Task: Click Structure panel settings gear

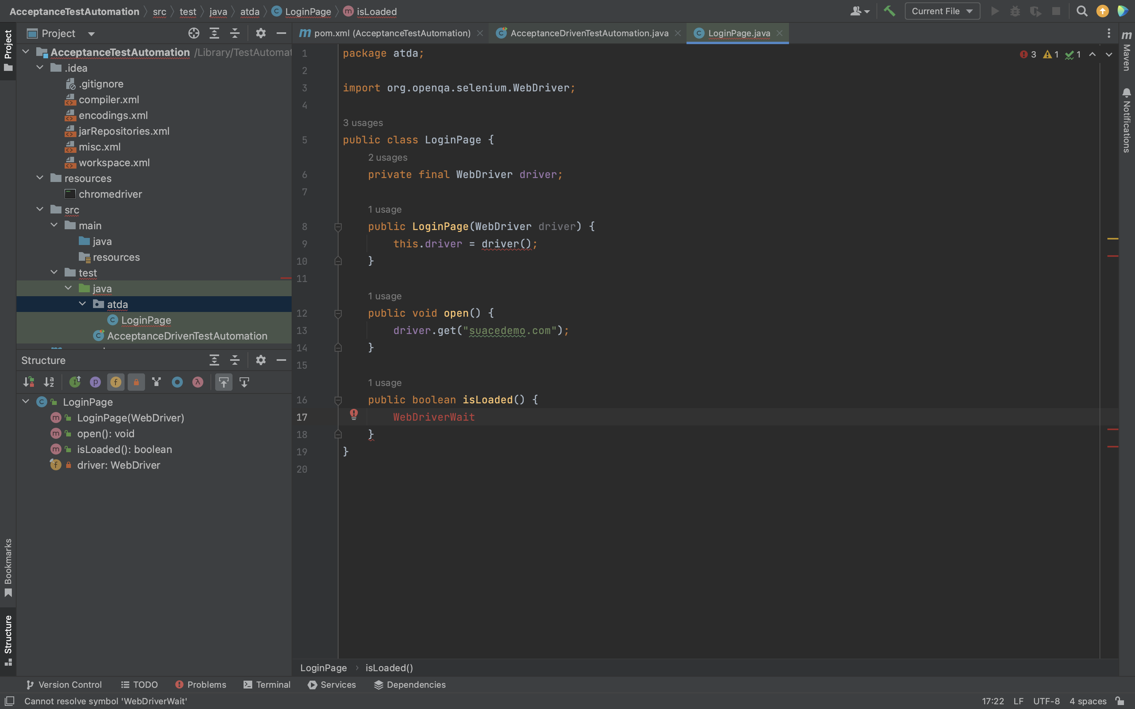Action: (x=260, y=360)
